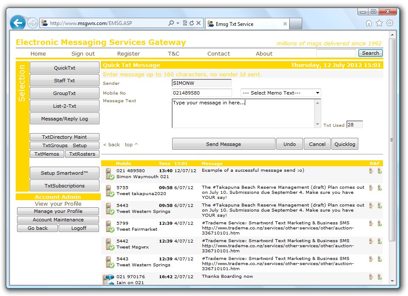Click the Favorites star icon

coord(380,24)
